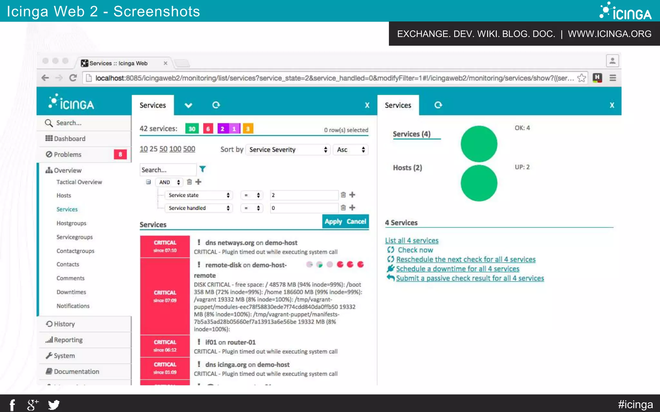Open the browser hamburger menu

[613, 78]
